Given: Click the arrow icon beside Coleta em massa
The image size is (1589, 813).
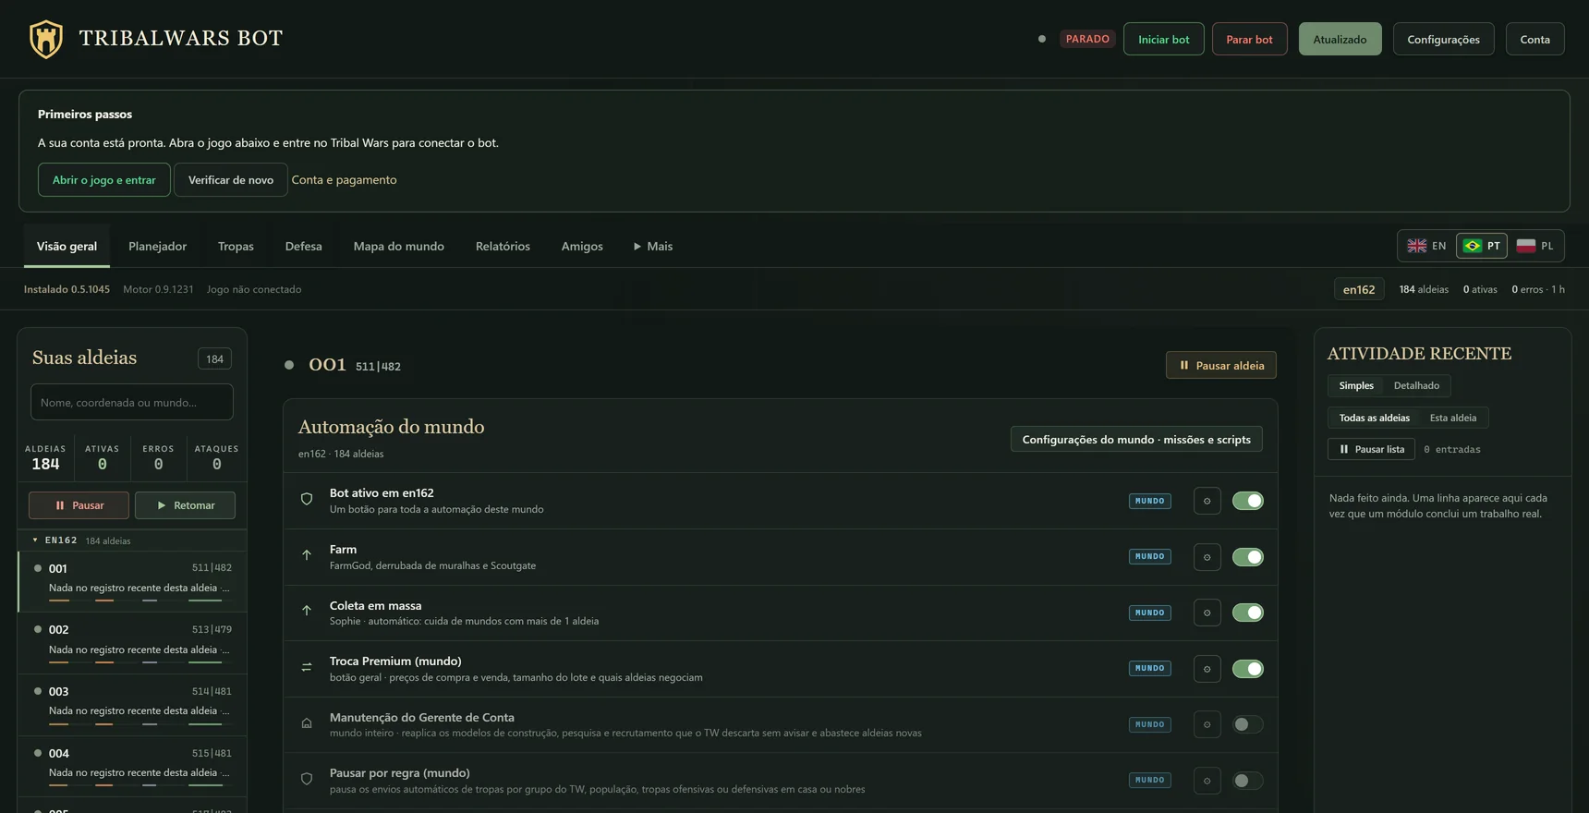Looking at the screenshot, I should coord(307,612).
